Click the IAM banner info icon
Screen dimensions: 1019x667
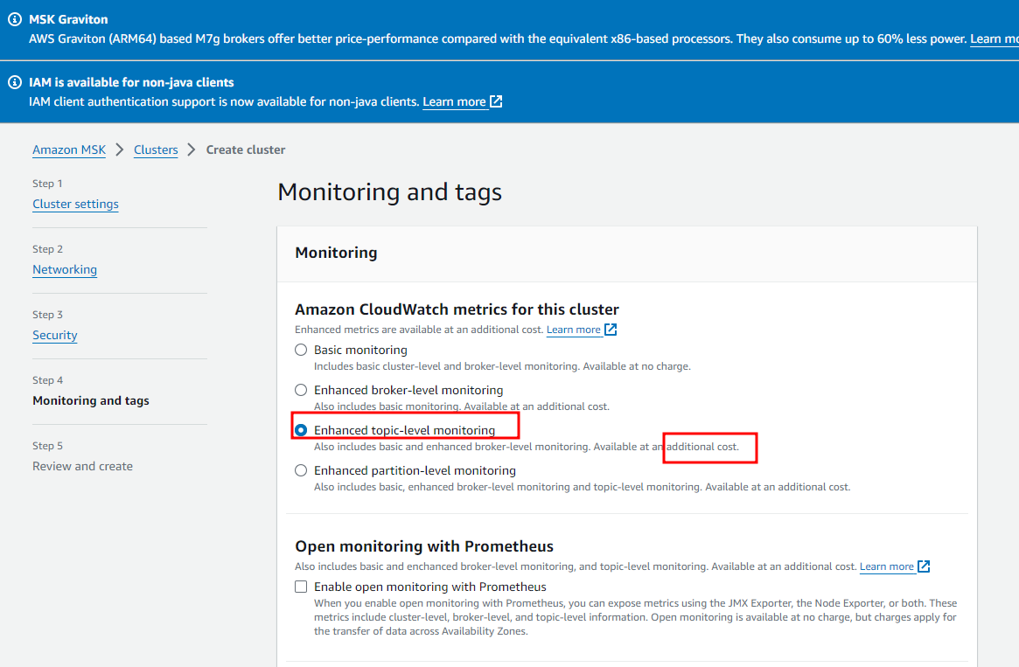(15, 82)
